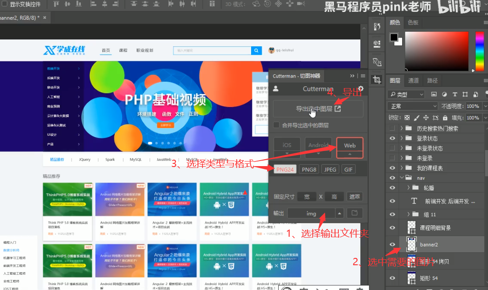Click the 3D slide object icon
This screenshot has height=290, width=488.
coord(289,4)
